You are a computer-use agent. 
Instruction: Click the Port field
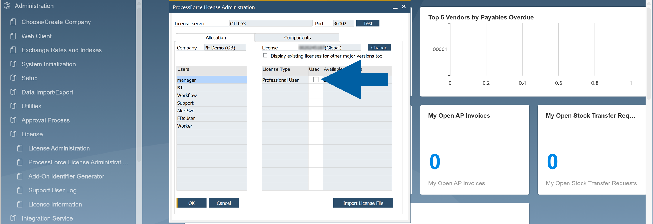(x=343, y=23)
